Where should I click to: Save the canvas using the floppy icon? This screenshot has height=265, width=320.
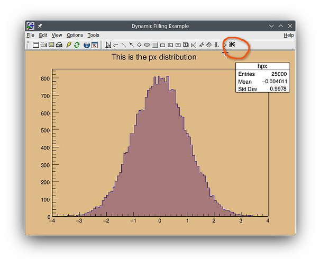(52, 45)
